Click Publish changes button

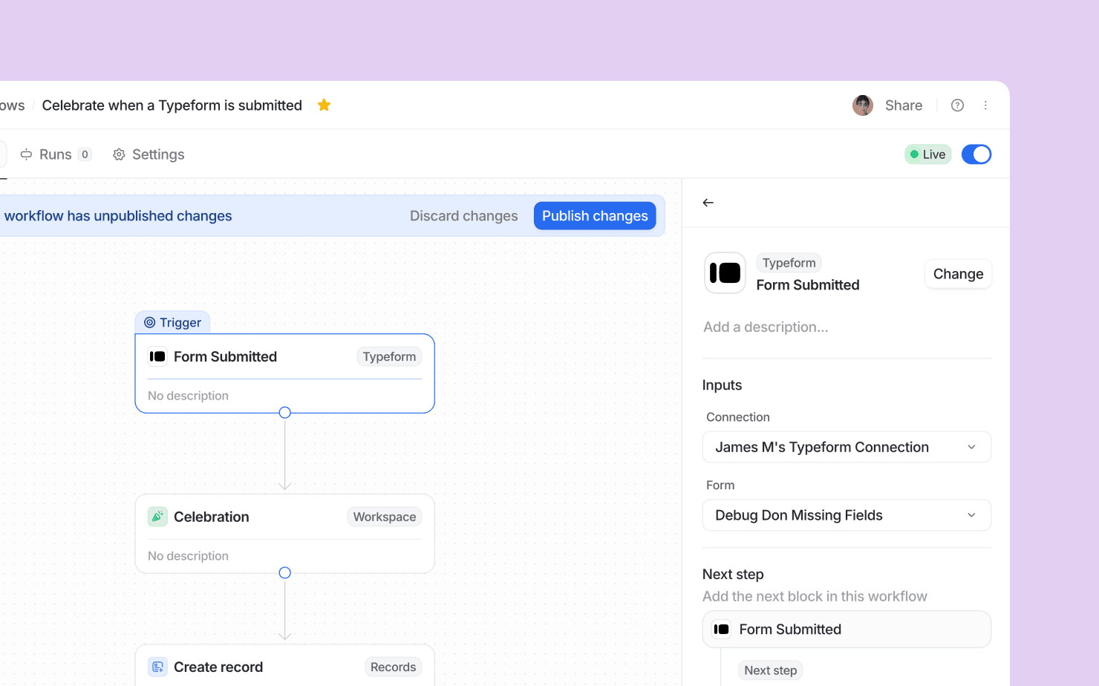594,216
